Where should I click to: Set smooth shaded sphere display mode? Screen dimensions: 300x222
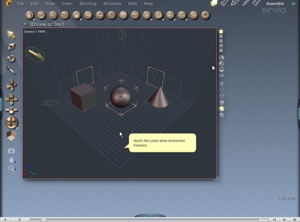(x=222, y=109)
